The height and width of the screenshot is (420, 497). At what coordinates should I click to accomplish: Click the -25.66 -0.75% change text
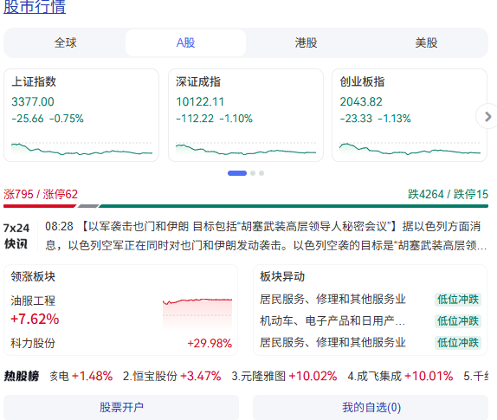(x=48, y=119)
